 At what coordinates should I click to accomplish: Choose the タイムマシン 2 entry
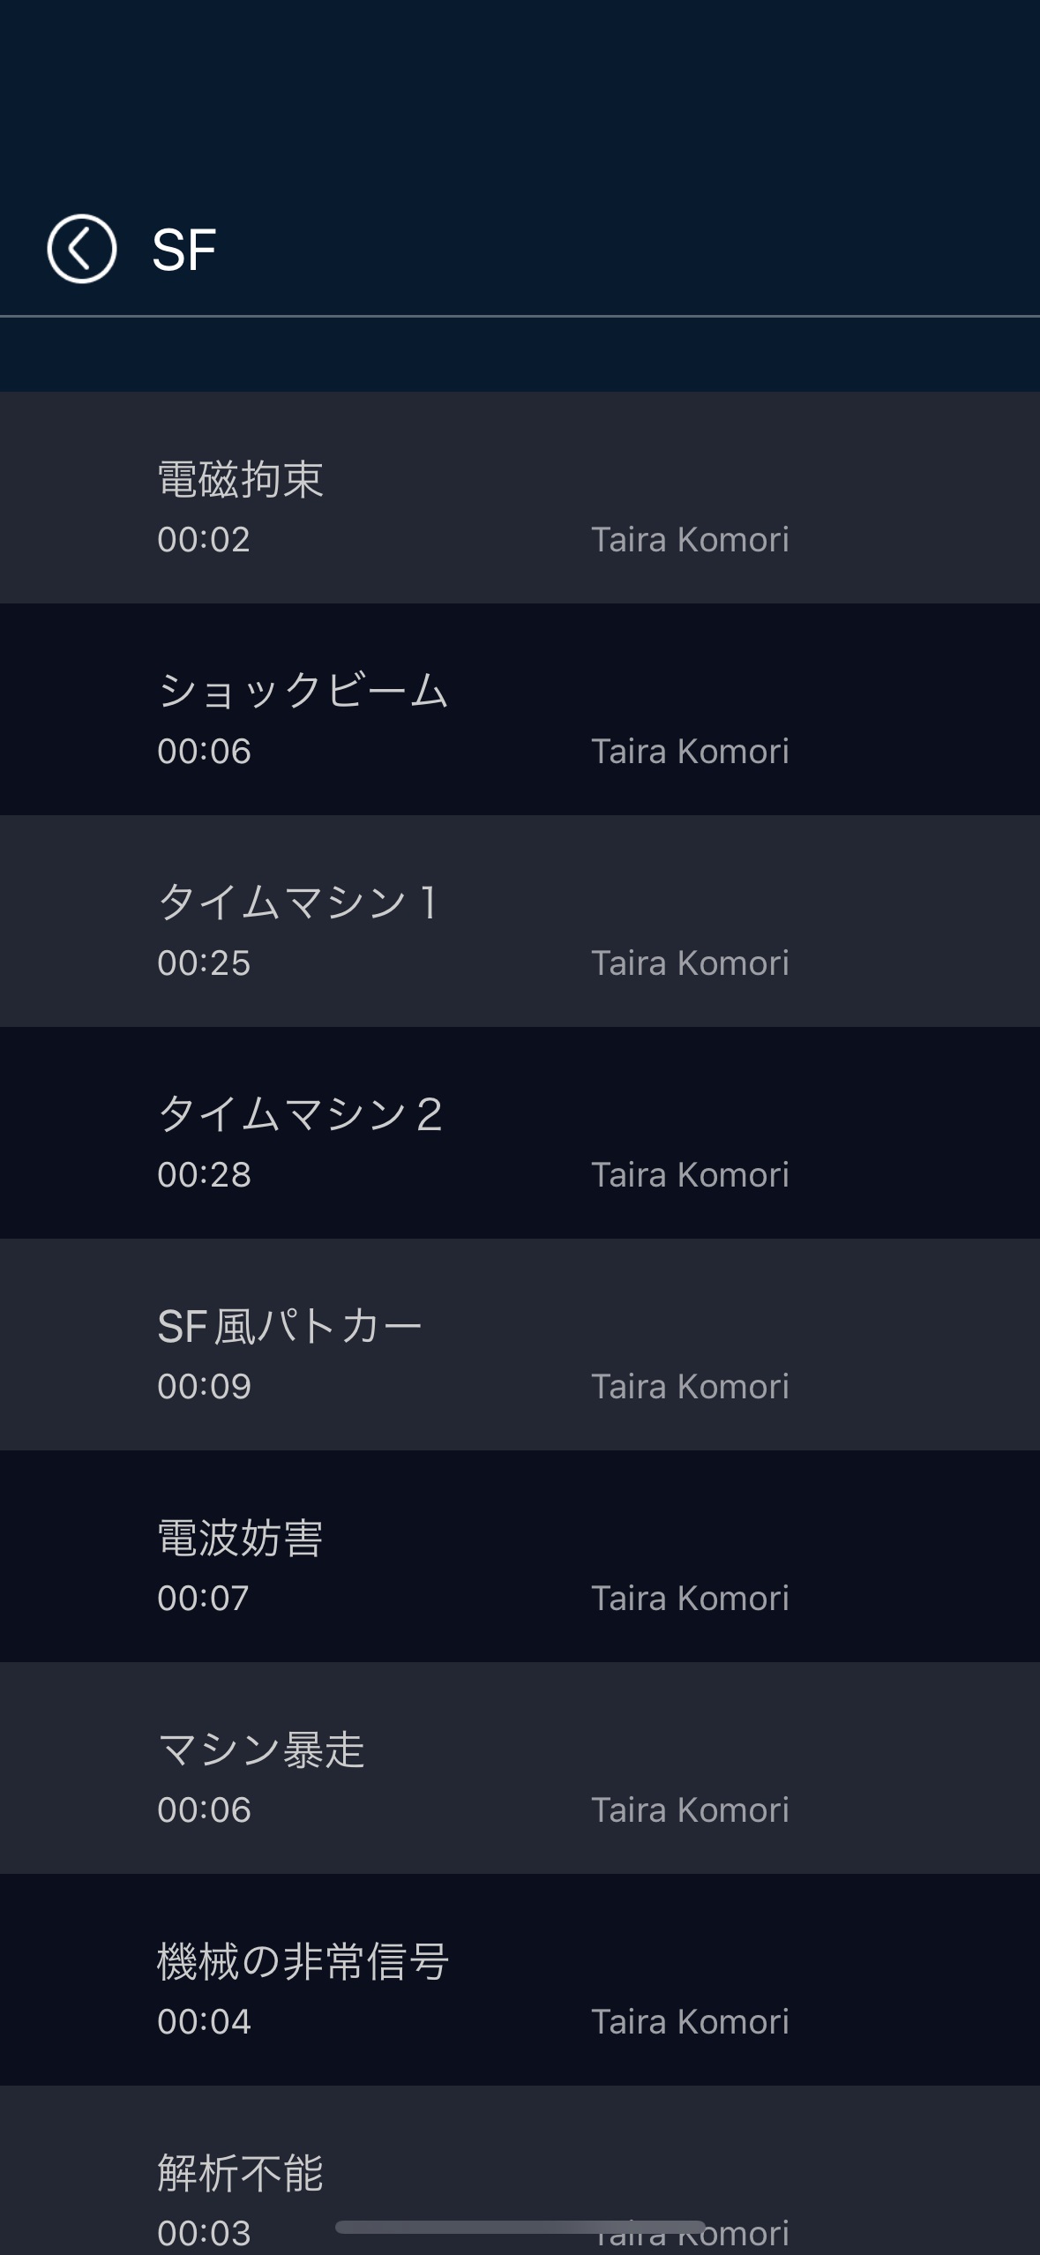tap(299, 1114)
